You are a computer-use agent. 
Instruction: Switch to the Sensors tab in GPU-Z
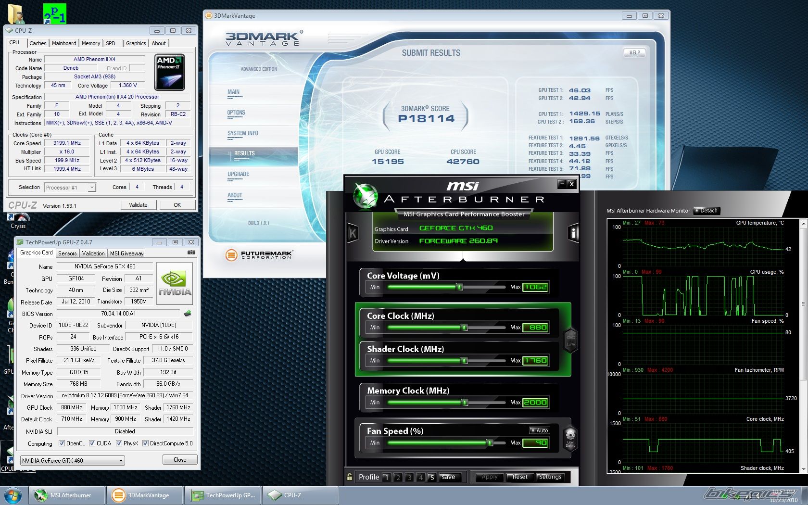tap(67, 253)
